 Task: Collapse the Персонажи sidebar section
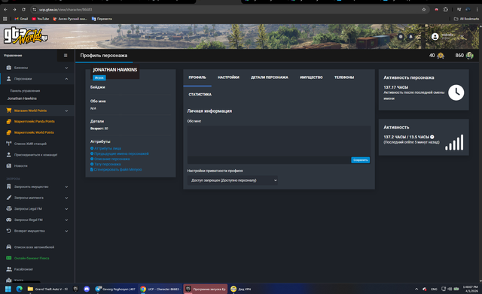point(66,79)
